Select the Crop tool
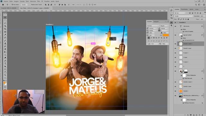 (5, 29)
